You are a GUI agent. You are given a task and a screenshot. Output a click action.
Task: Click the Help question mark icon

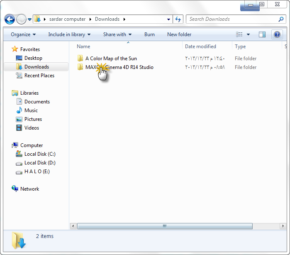pos(276,34)
